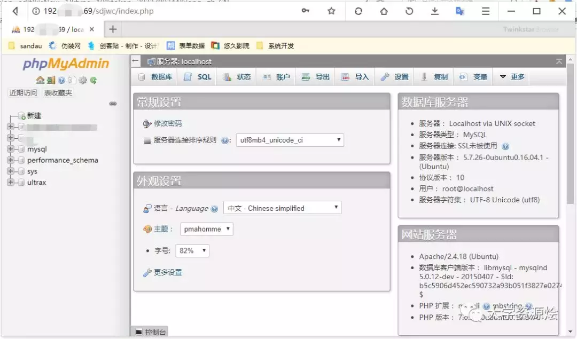Click the sys database cylinder icon

pyautogui.click(x=21, y=171)
